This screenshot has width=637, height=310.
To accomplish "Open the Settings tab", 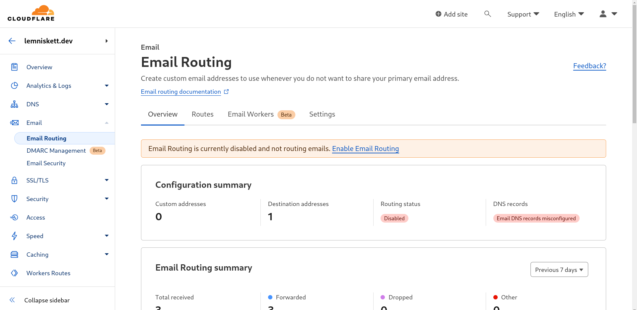I will (x=322, y=114).
